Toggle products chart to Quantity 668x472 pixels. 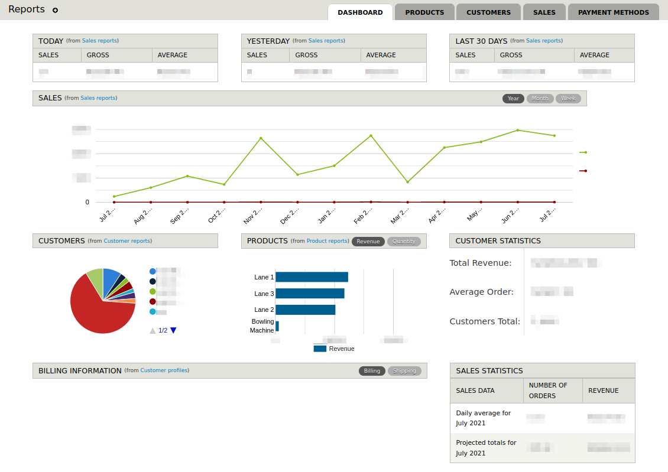point(404,242)
